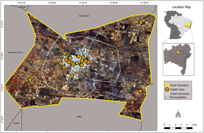Click the 41°48'W longitude label
Viewport: 204px width, 133px height.
114,3
